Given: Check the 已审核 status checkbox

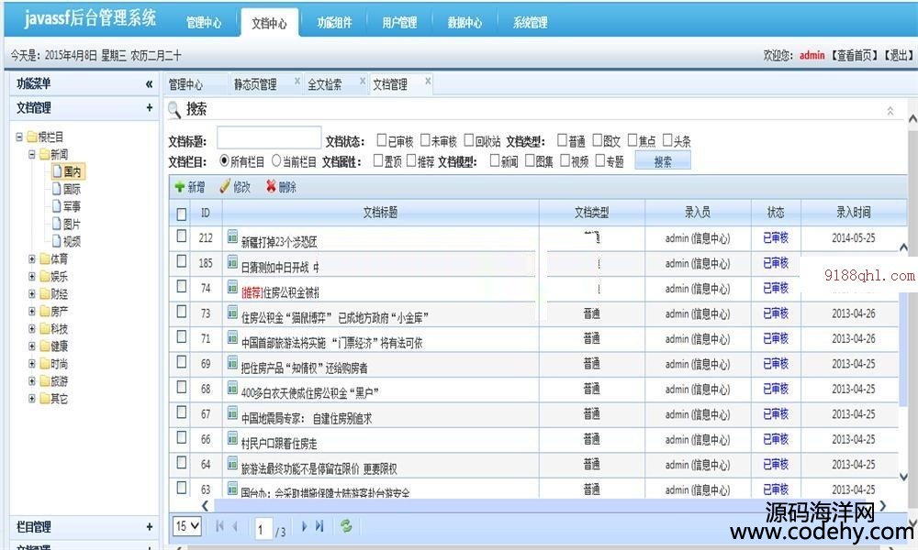Looking at the screenshot, I should (x=382, y=140).
